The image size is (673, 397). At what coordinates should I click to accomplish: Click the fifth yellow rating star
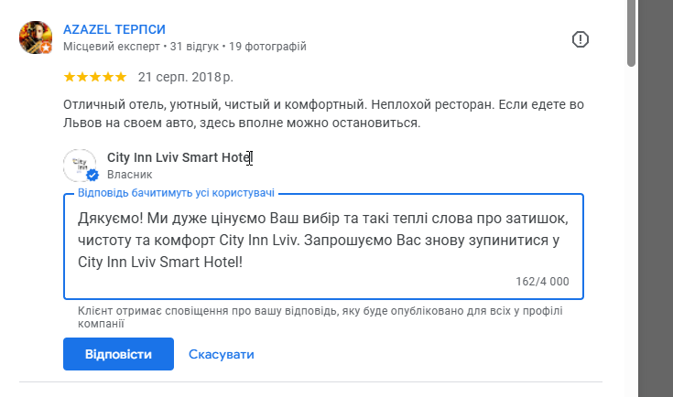(121, 76)
